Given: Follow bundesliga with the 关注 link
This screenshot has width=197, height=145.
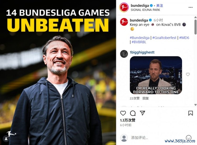Looking at the screenshot, I should 159,6.
